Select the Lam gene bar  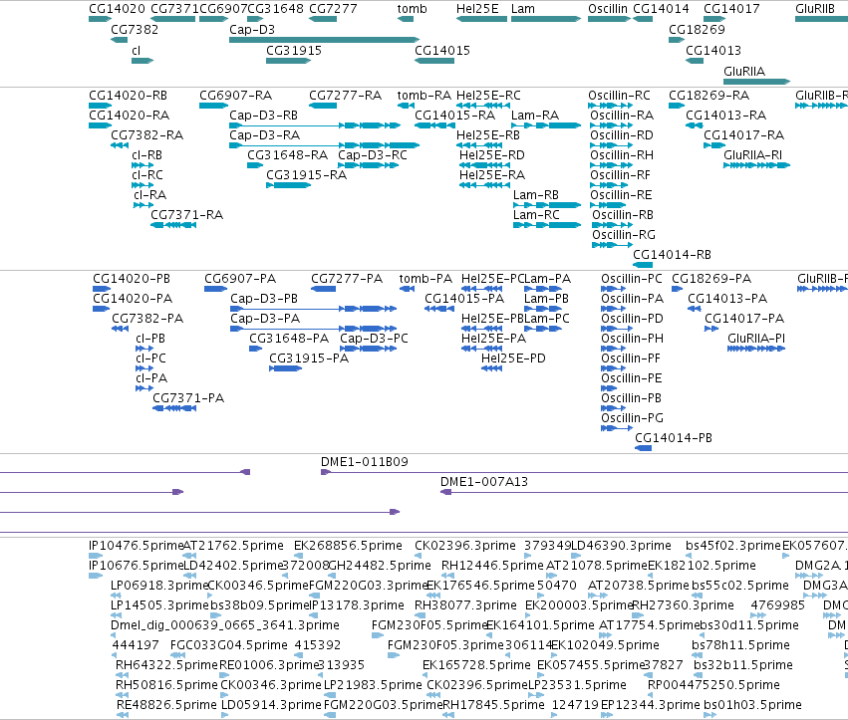click(546, 19)
